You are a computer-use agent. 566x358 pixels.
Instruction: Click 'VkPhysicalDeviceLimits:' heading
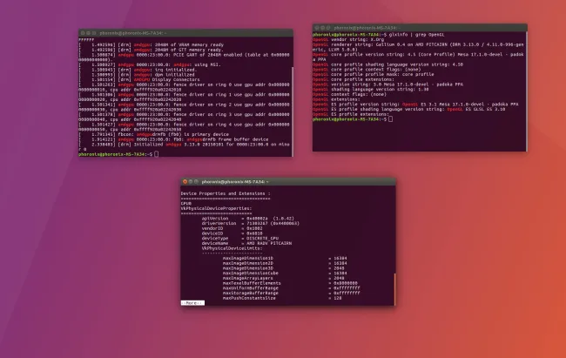click(x=232, y=248)
